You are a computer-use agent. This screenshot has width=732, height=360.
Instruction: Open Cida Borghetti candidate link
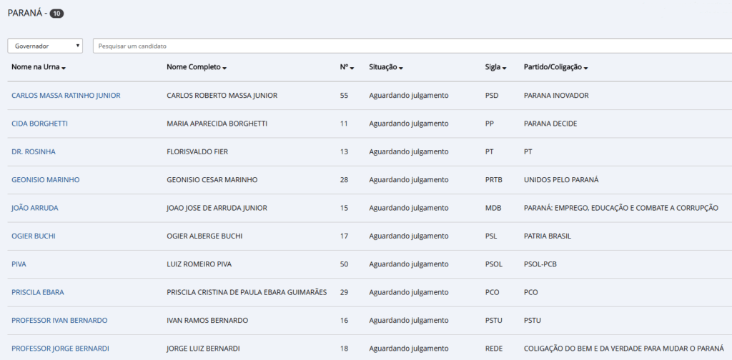(x=39, y=124)
